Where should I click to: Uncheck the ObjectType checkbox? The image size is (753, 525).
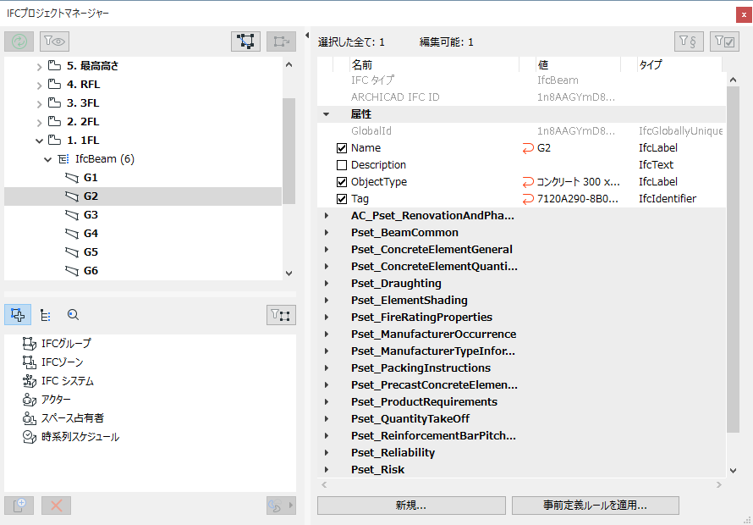click(x=342, y=182)
